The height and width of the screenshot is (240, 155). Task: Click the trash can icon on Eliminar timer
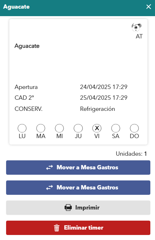tap(57, 228)
